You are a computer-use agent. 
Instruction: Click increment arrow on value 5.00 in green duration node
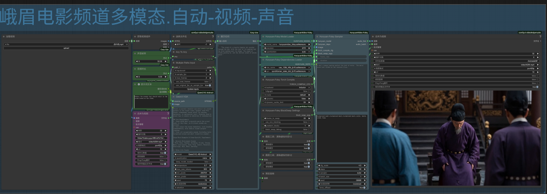coord(167,77)
